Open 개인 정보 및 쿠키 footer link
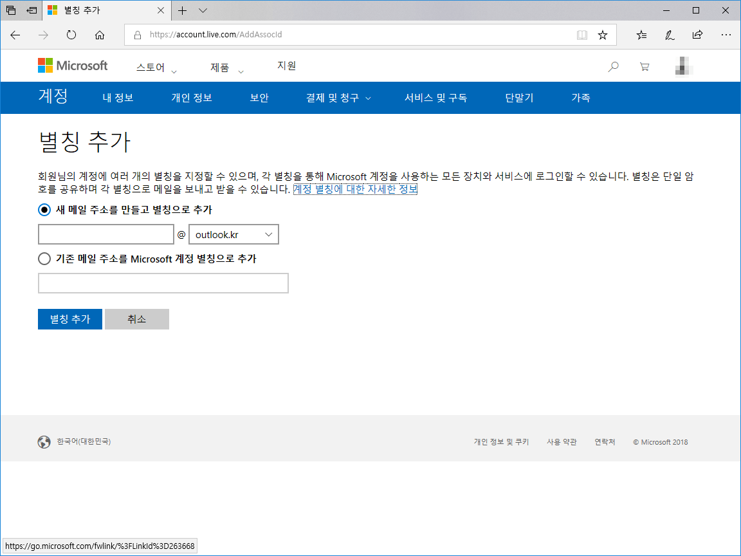Screen dimensions: 741x556 [502, 442]
